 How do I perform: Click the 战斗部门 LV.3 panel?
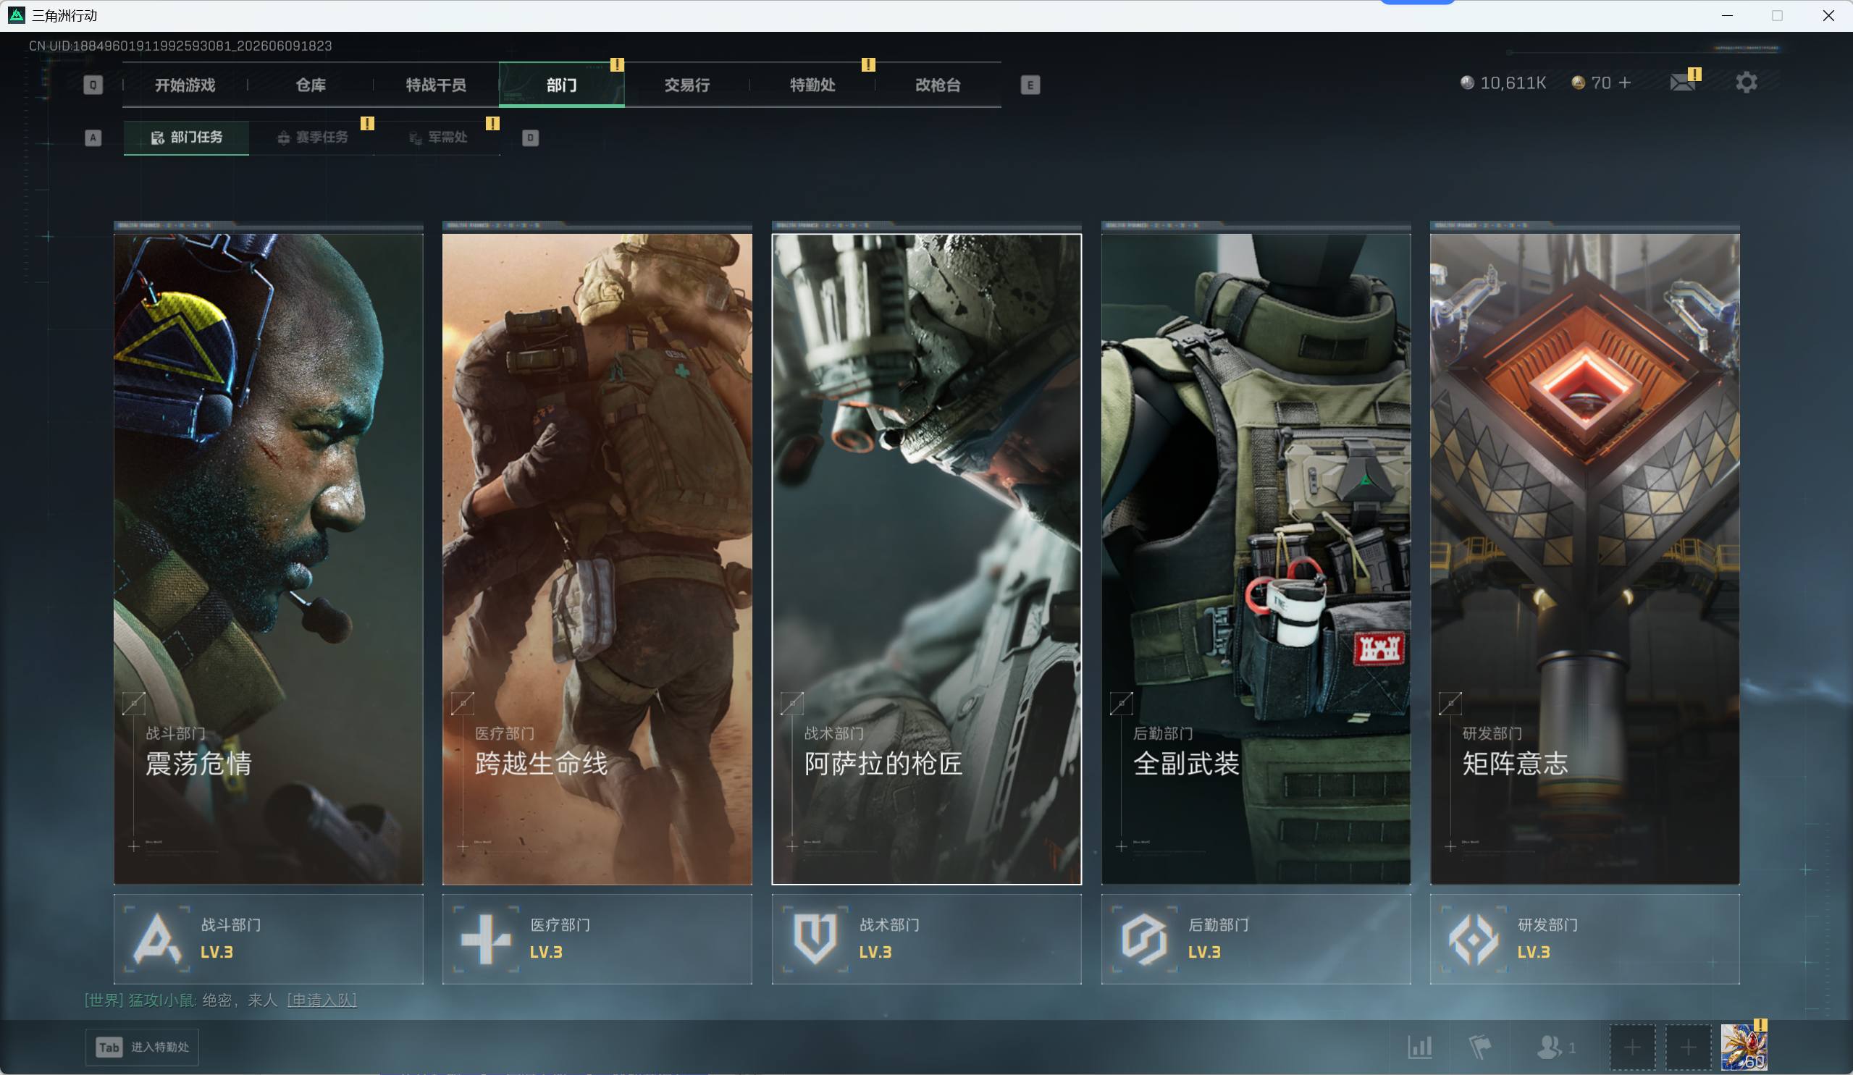click(x=269, y=939)
